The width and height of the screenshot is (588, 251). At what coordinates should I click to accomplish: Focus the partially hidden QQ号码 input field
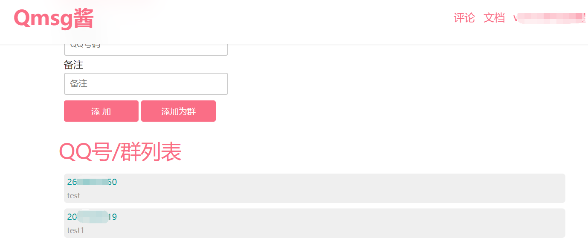coord(146,49)
